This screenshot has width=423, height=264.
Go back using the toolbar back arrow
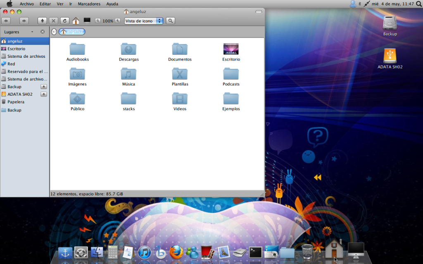(x=6, y=21)
